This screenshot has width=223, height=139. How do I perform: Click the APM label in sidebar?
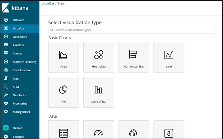point(16,87)
